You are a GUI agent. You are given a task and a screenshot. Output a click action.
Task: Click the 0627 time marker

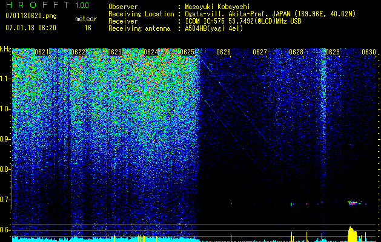tap(260, 52)
